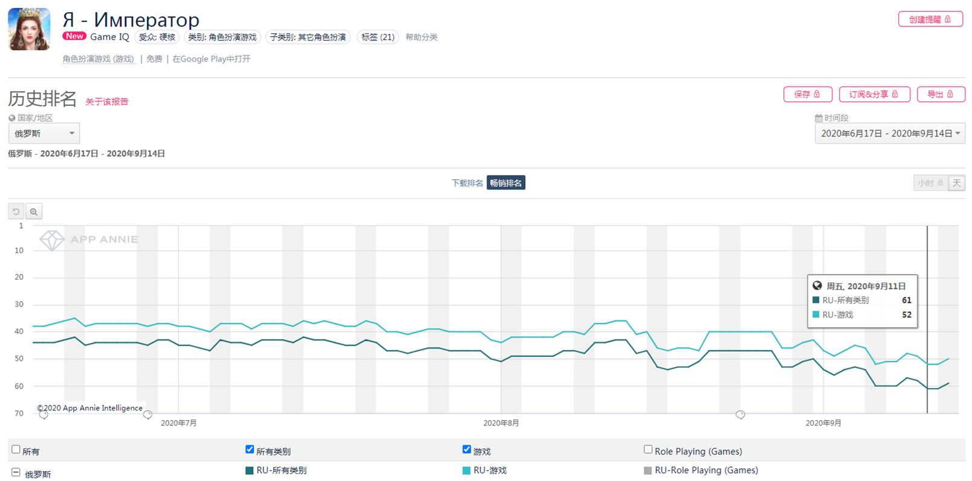Click the 关于该报告 link
The width and height of the screenshot is (972, 481).
coord(107,101)
